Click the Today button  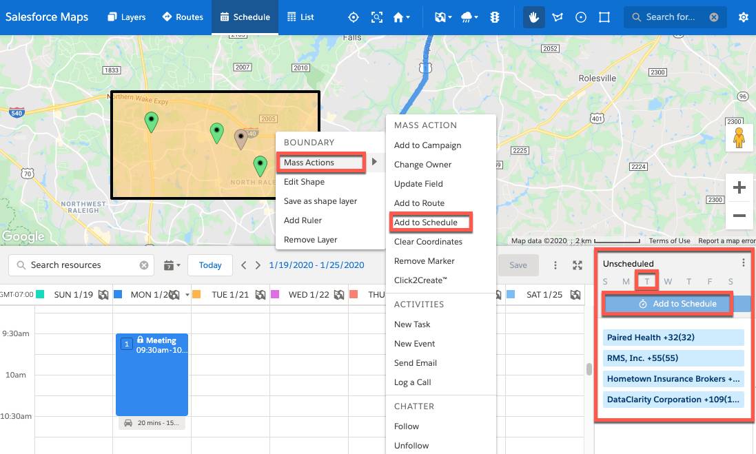pyautogui.click(x=210, y=265)
